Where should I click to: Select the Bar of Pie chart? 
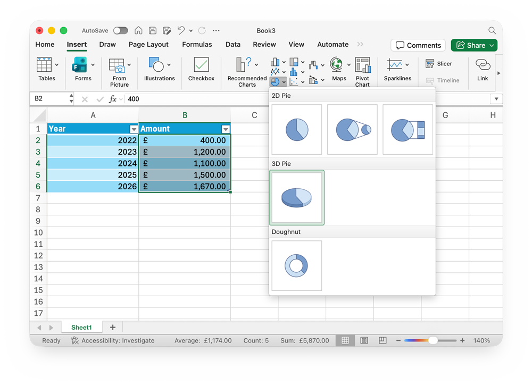408,130
